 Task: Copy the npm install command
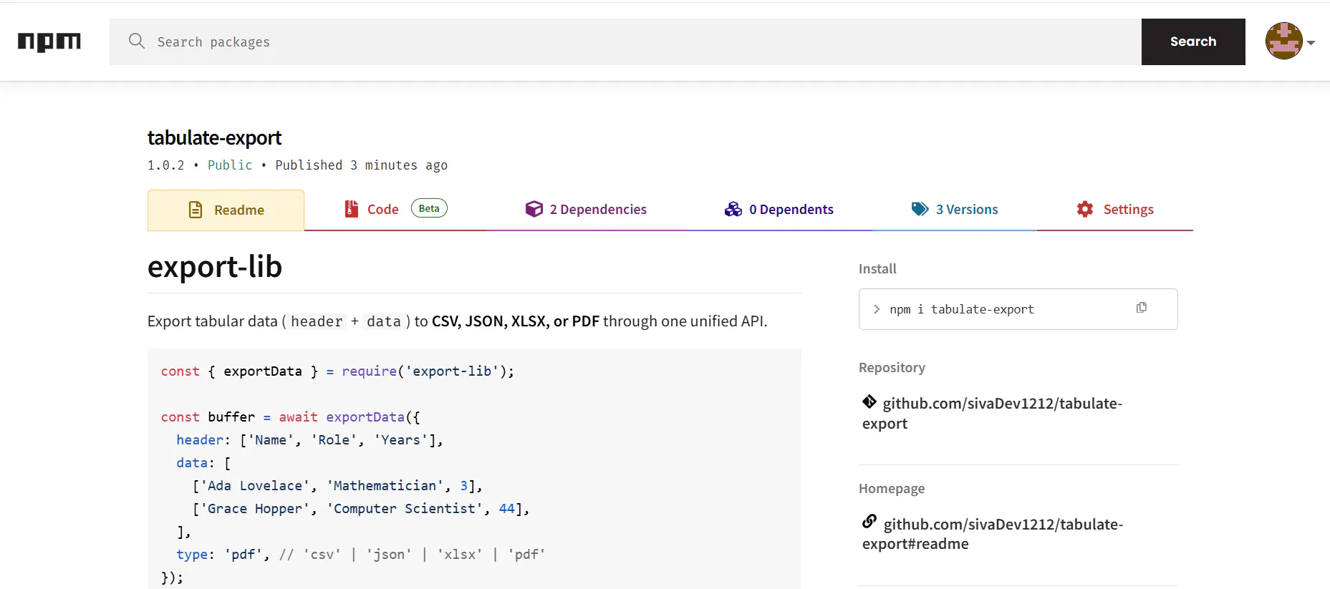[x=1142, y=308]
